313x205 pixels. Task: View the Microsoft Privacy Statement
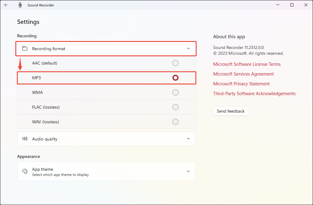tap(241, 84)
